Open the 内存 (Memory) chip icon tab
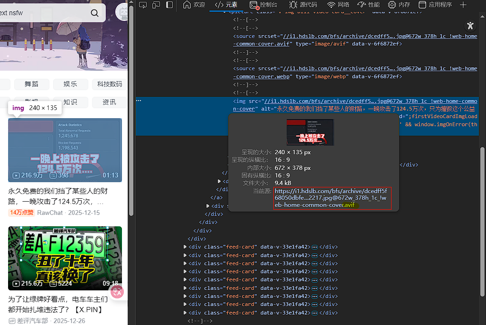Viewport: 486px width, 325px height. coord(399,5)
